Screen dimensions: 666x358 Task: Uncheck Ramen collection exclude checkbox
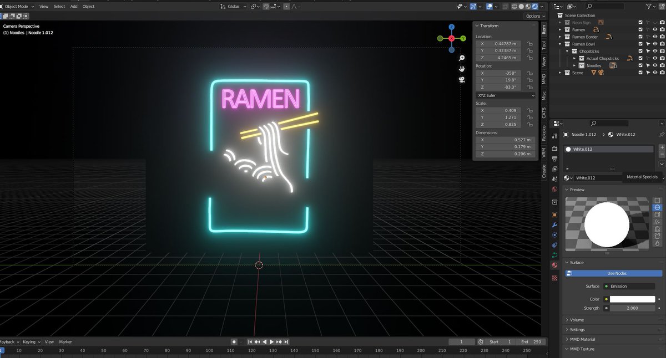pos(640,29)
